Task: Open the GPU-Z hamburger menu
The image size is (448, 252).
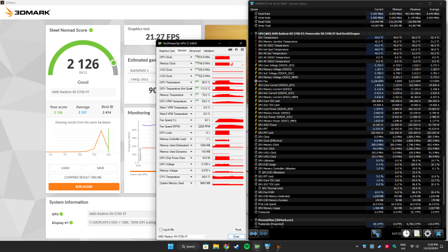Action: point(242,50)
